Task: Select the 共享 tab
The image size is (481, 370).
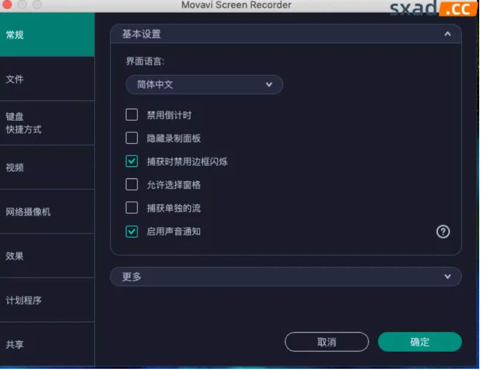Action: (47, 345)
